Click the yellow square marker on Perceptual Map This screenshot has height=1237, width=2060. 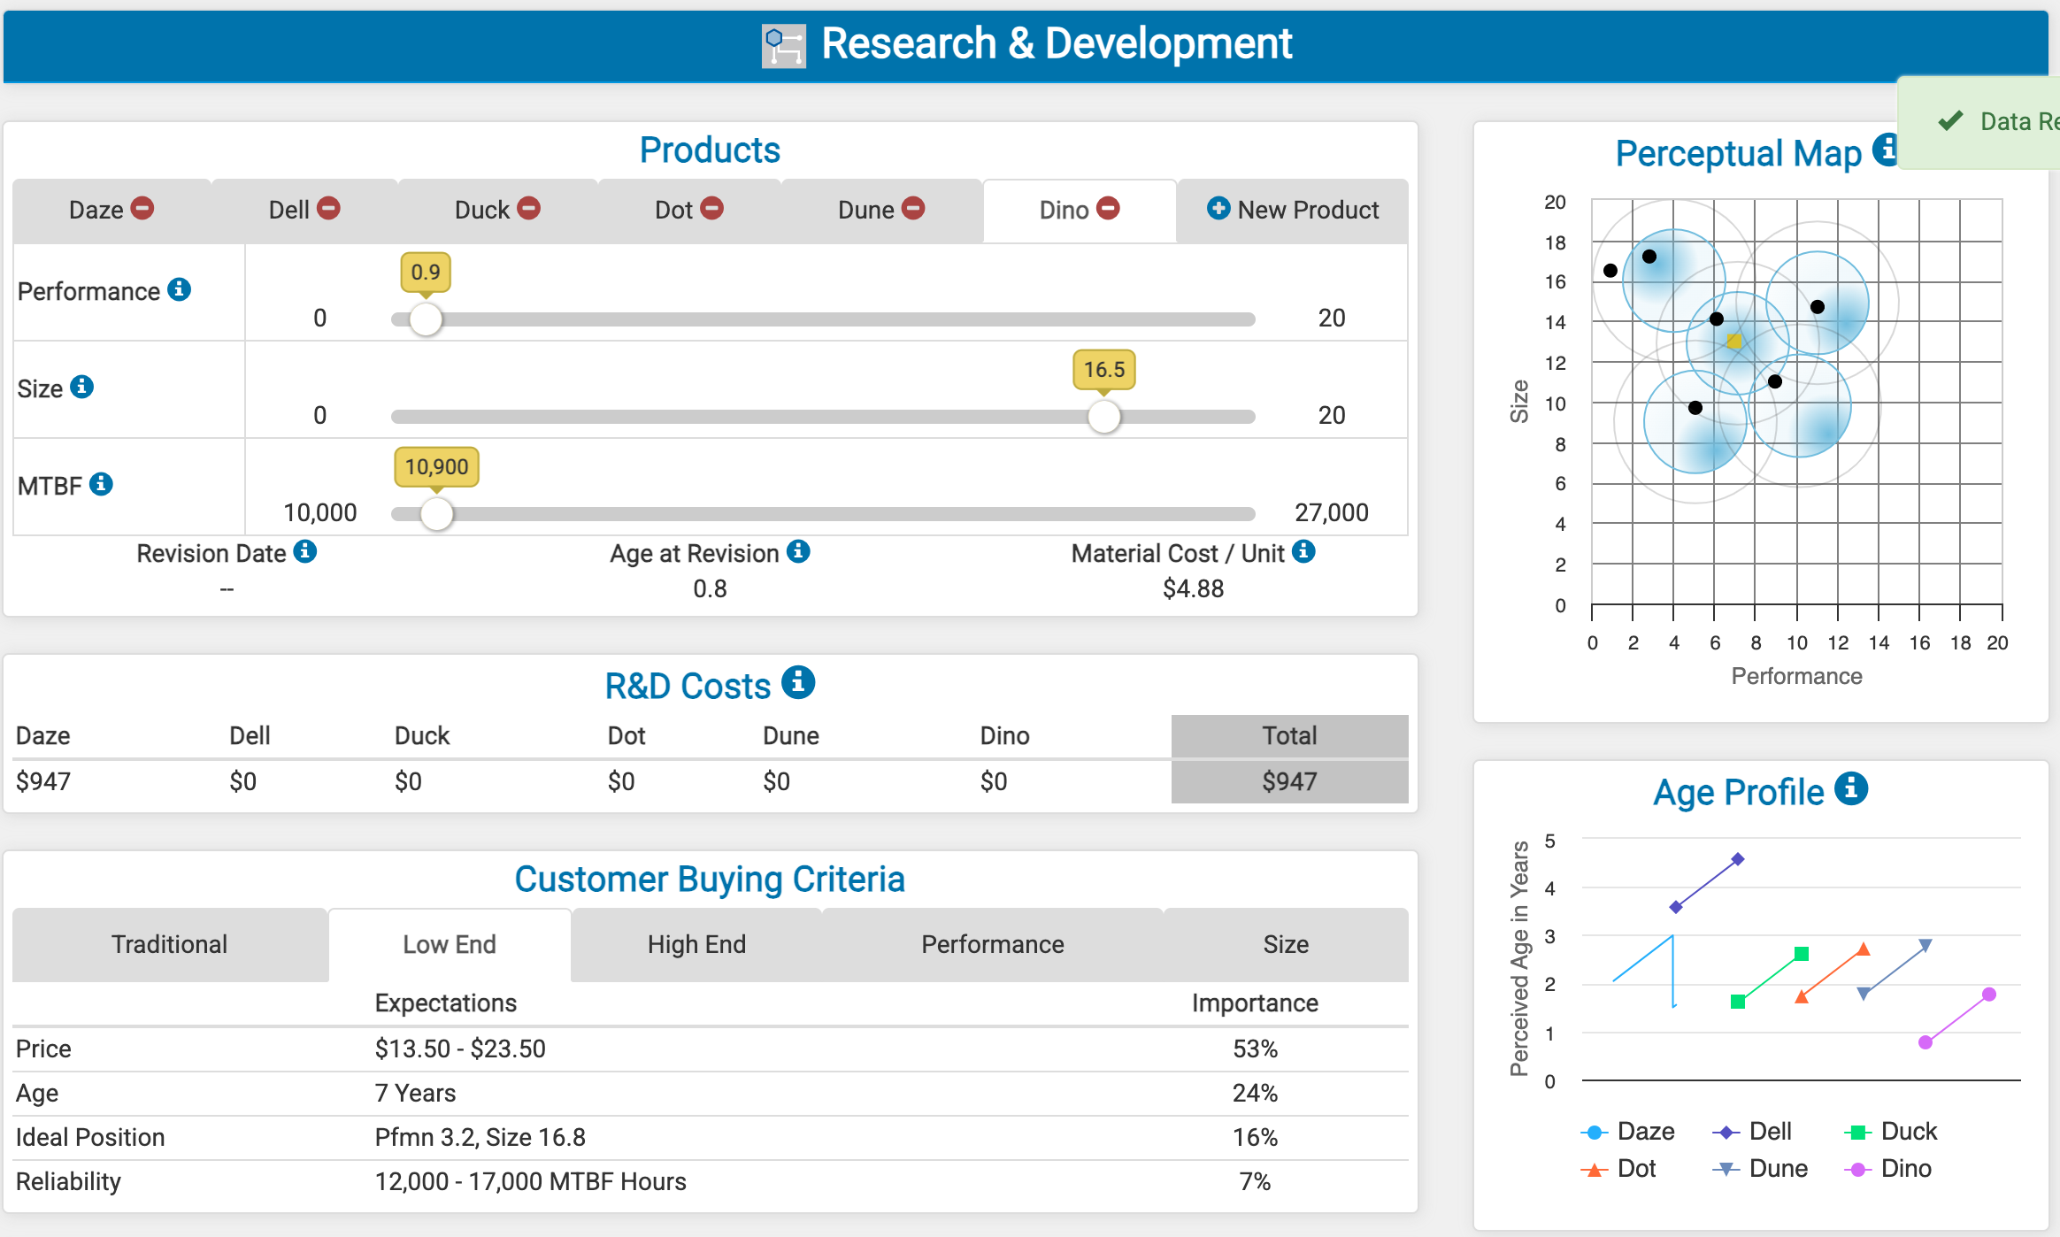coord(1733,342)
